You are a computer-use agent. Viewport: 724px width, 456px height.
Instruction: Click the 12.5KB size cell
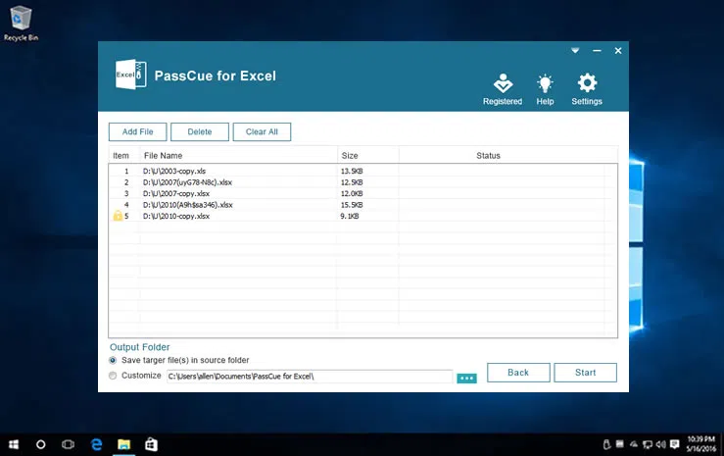(352, 182)
